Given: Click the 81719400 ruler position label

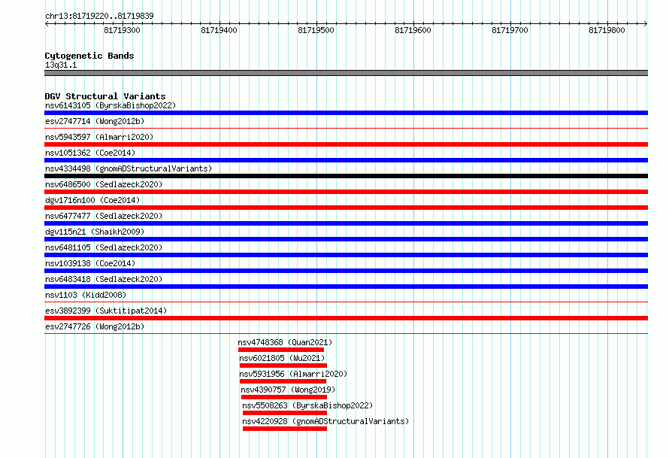Looking at the screenshot, I should [x=219, y=30].
